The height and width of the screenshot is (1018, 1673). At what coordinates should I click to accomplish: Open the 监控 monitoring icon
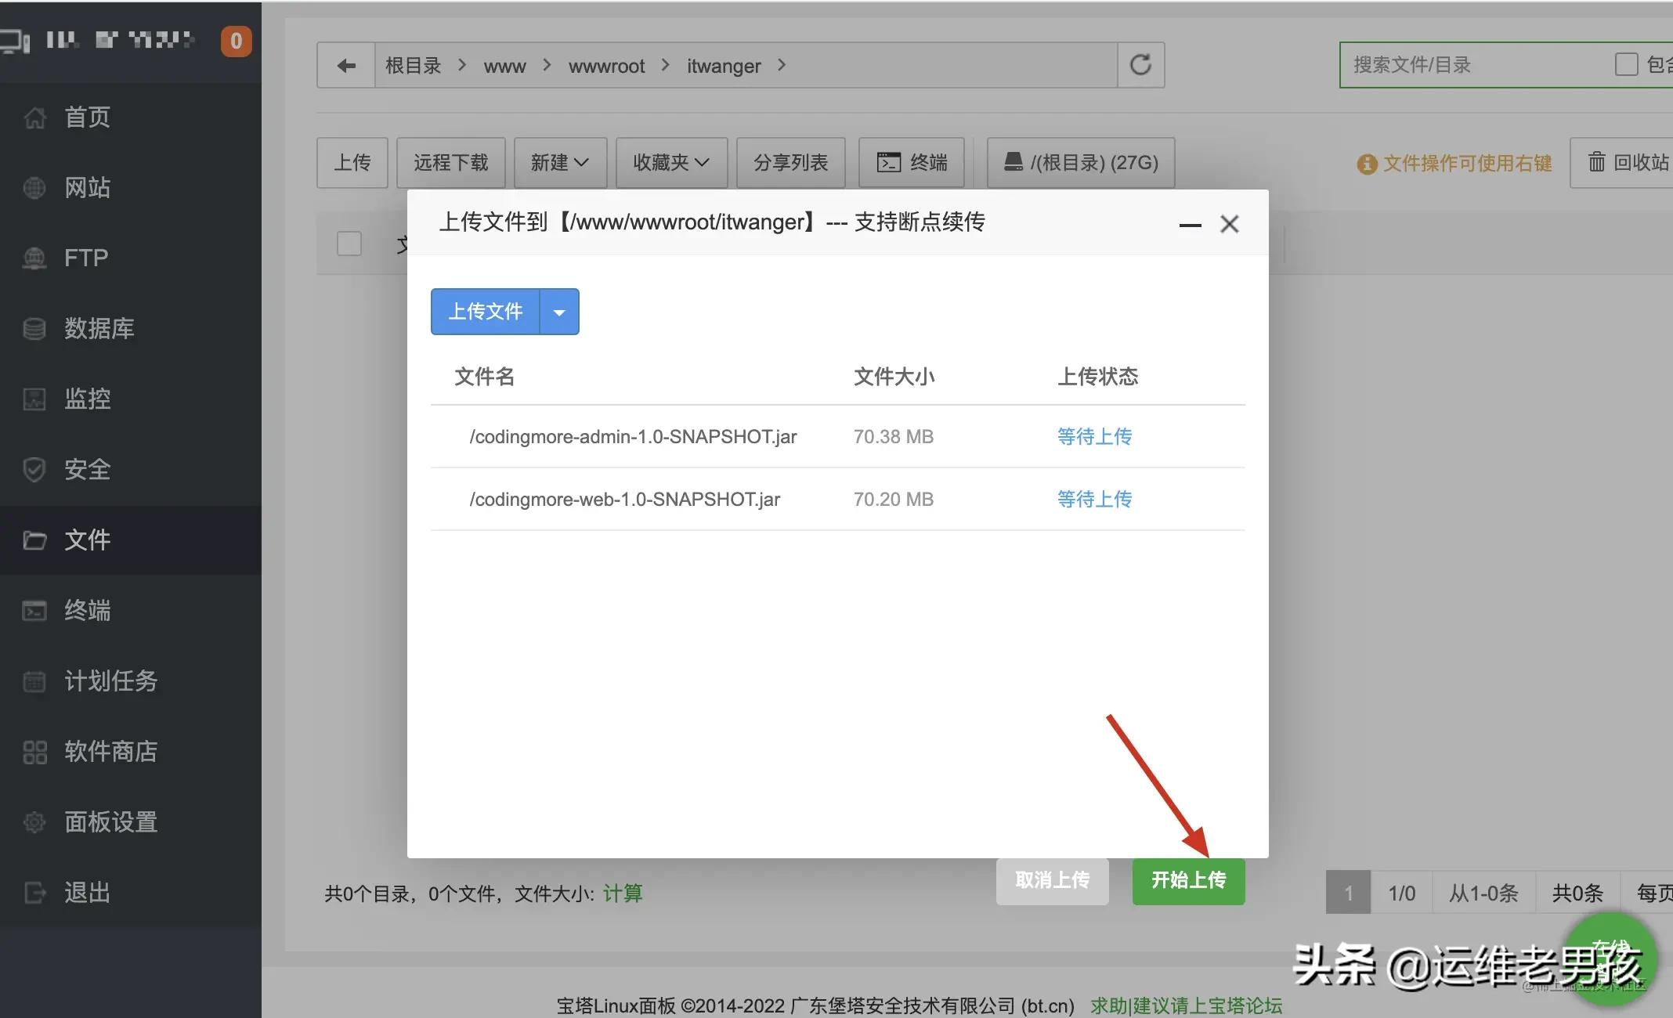[x=34, y=399]
